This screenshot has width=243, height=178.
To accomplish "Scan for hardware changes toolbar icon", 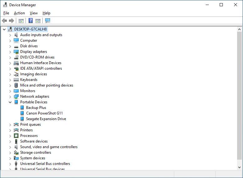I will (x=48, y=21).
